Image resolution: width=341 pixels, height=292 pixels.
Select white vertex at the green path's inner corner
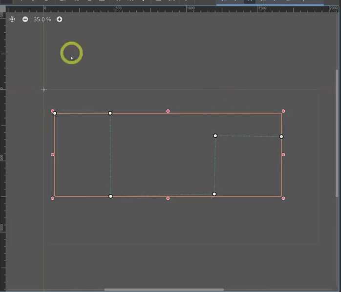coord(215,136)
